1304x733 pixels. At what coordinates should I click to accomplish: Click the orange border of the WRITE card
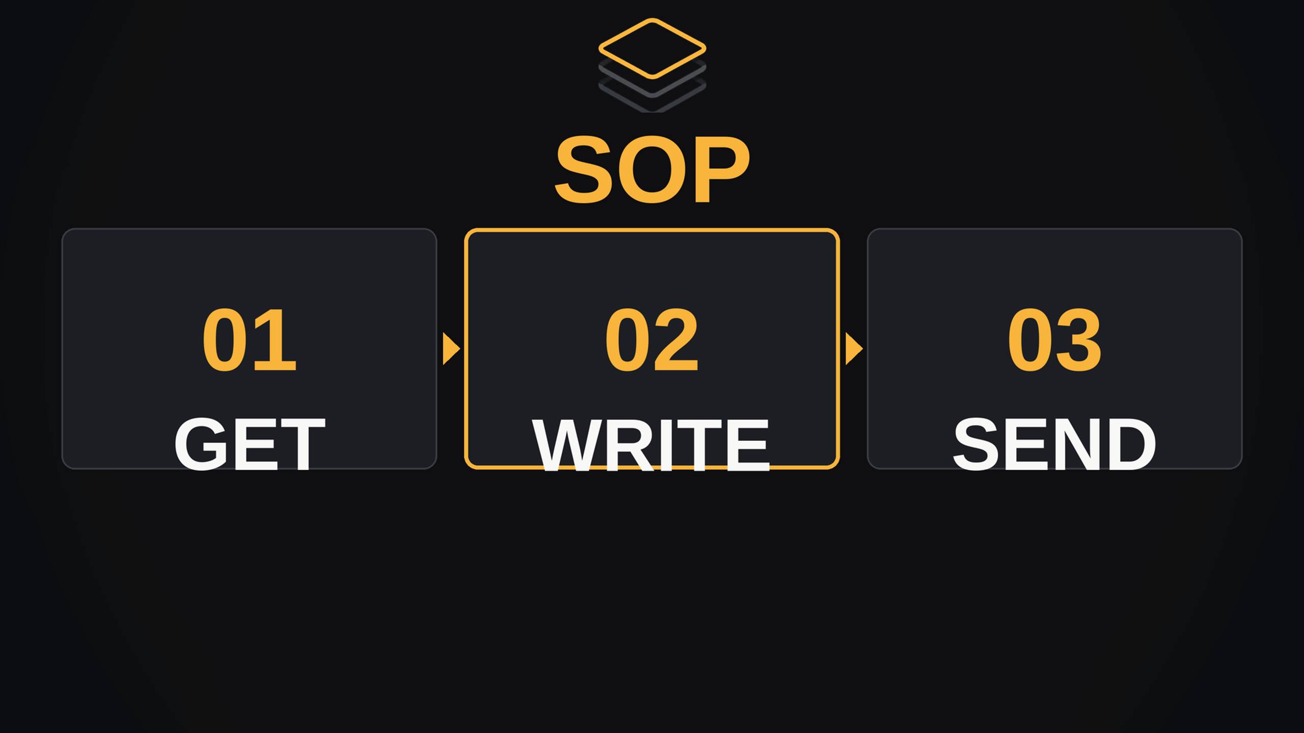coord(652,230)
